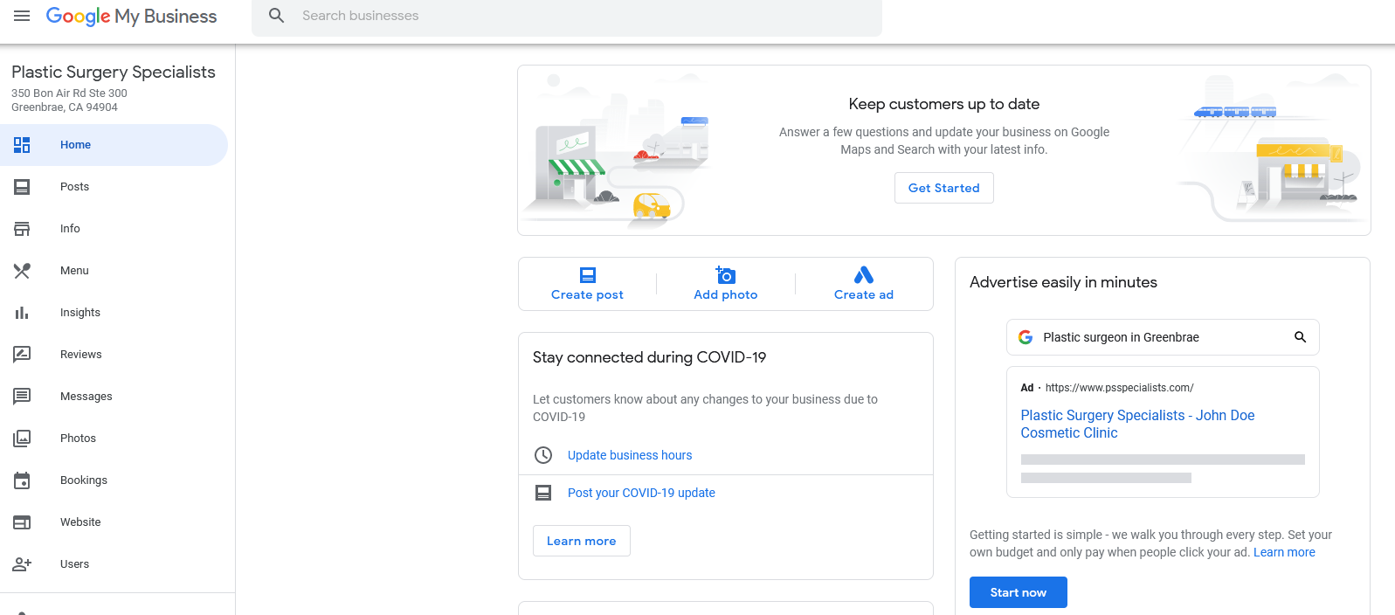The height and width of the screenshot is (615, 1395).
Task: Click the Create ad icon
Action: pos(864,275)
